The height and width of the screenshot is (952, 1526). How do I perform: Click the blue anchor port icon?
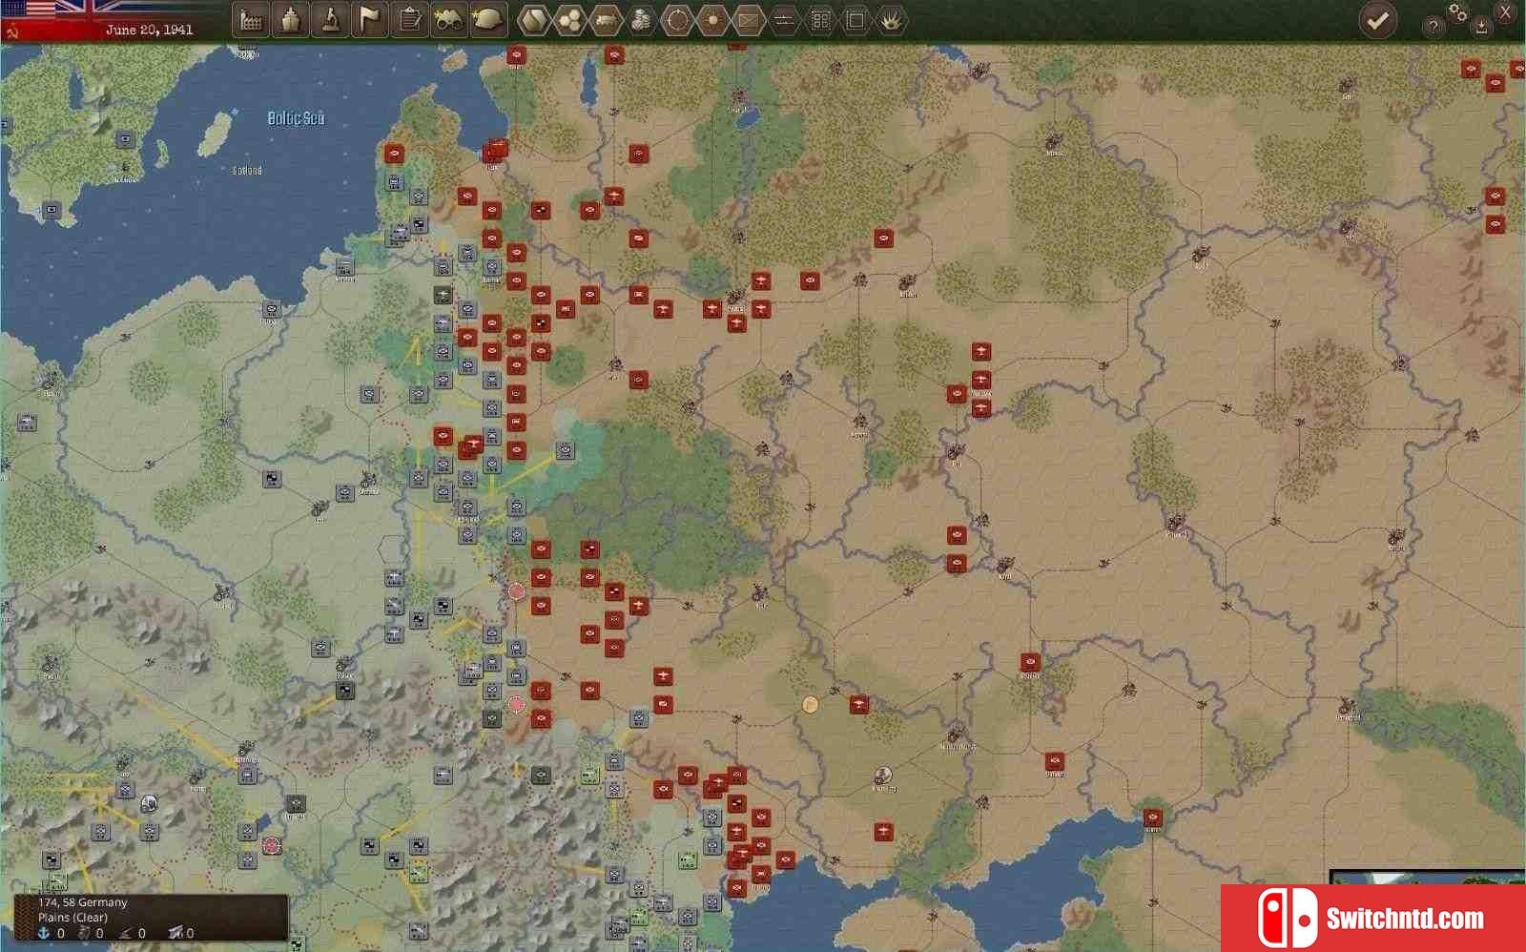click(44, 934)
